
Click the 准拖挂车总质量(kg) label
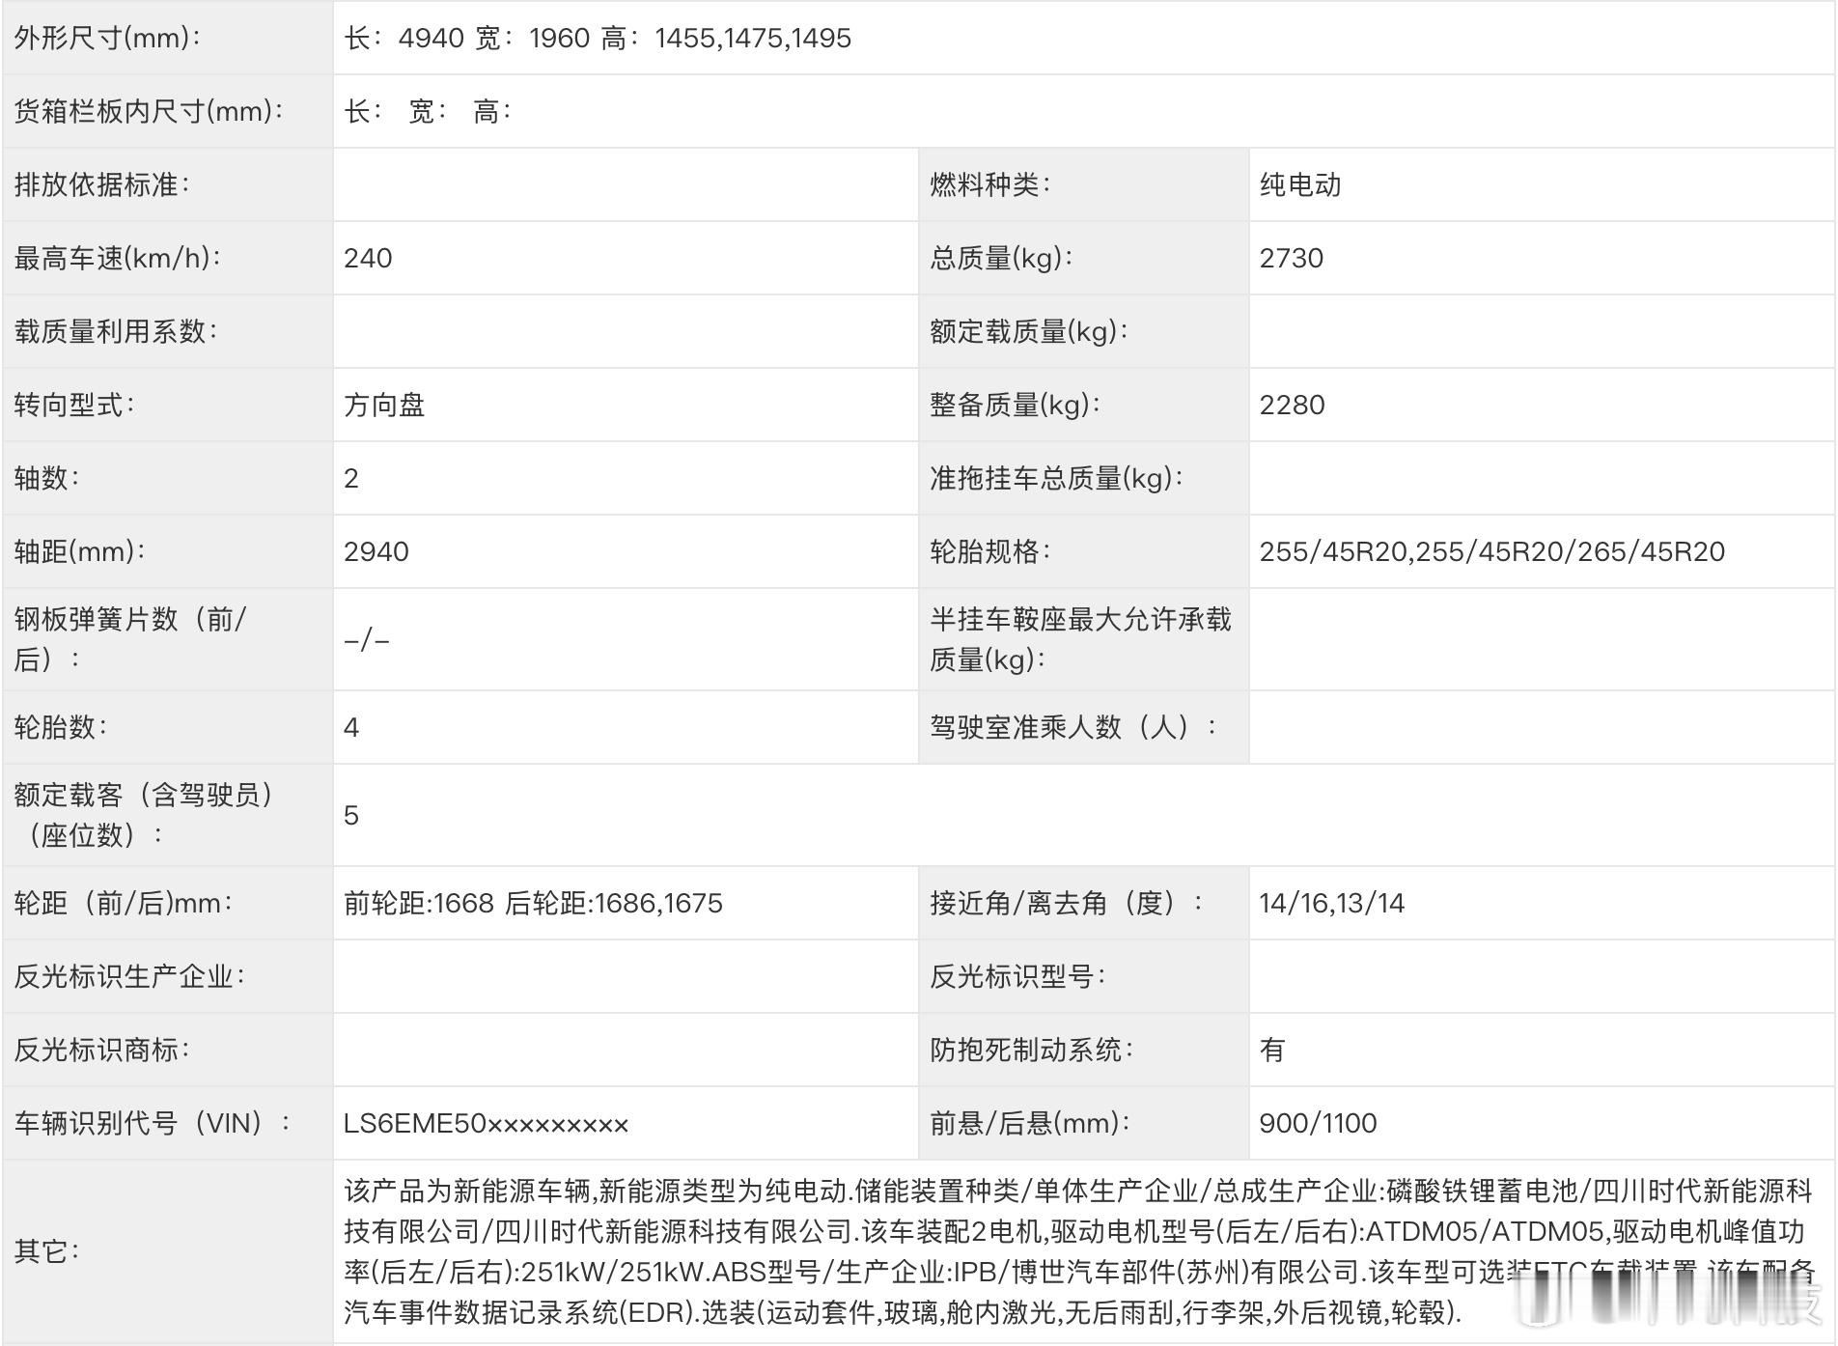tap(1056, 479)
